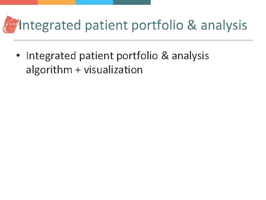Click the horizontal divider line under the title

[133, 40]
